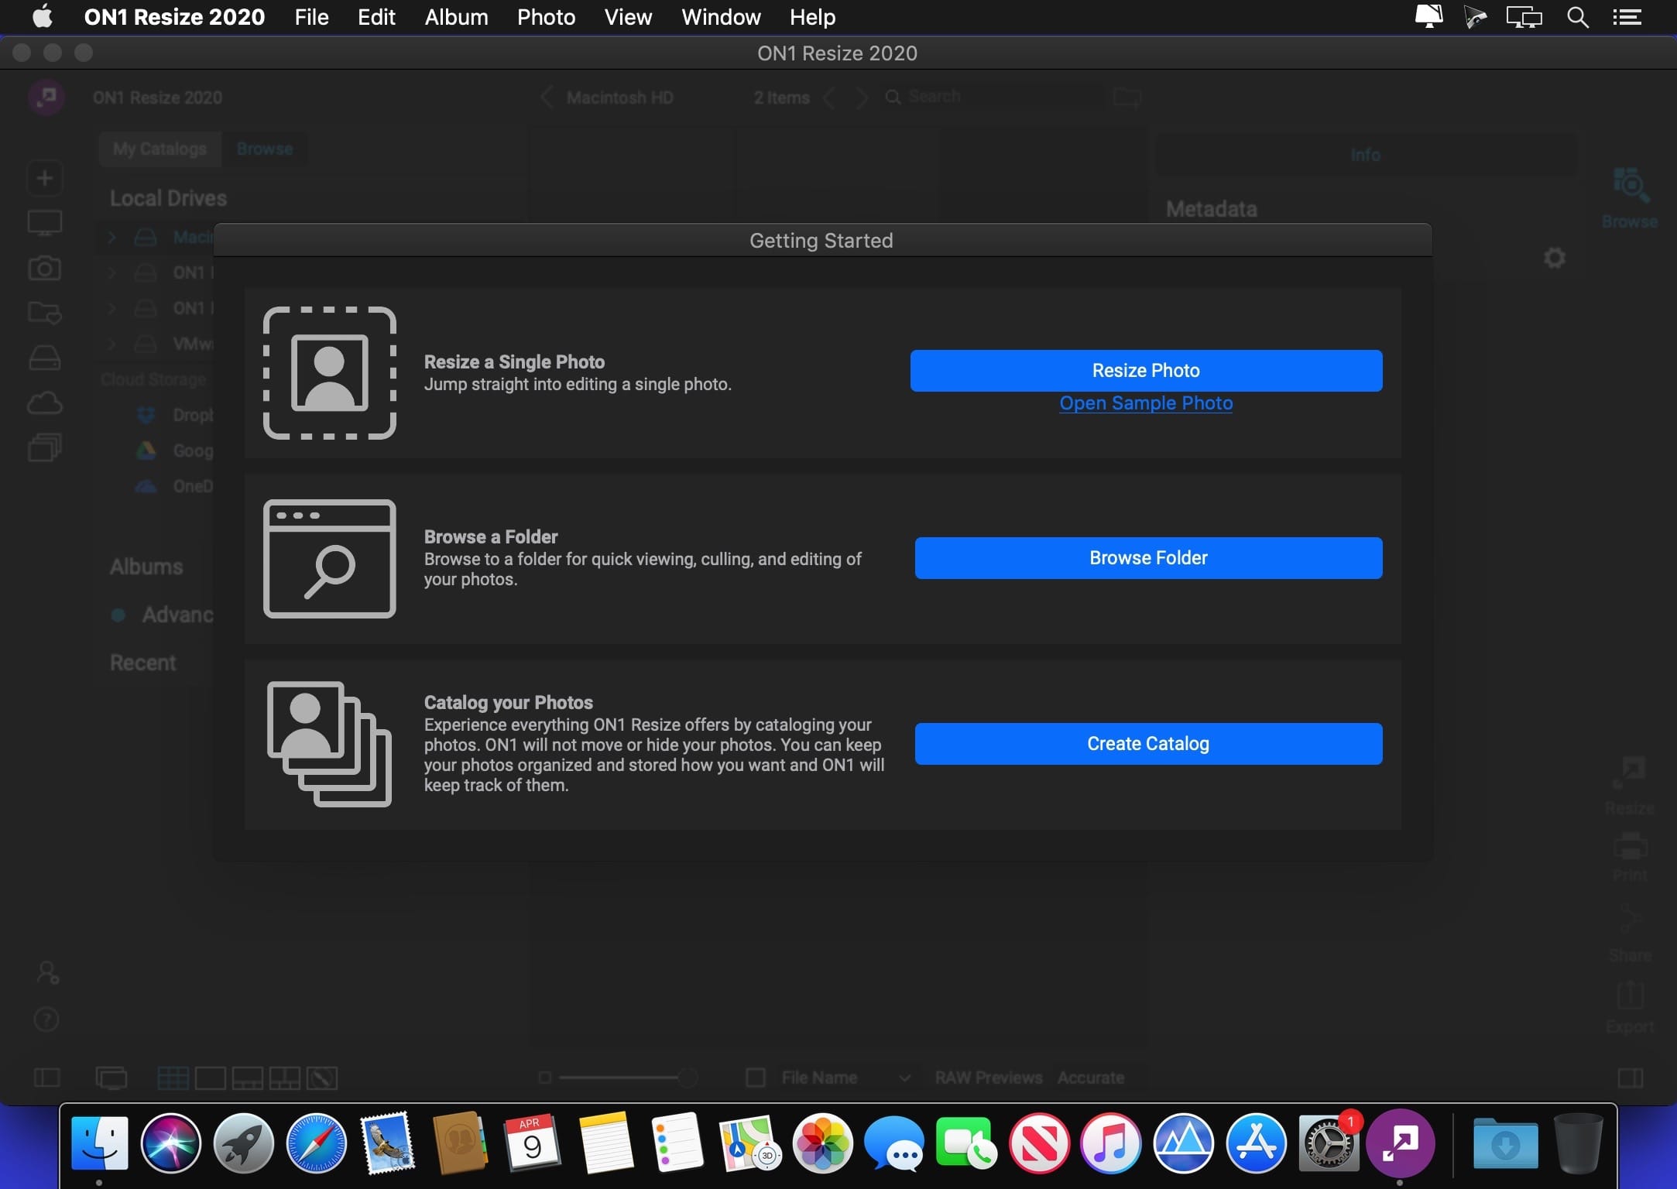Select the Browse module icon on right
Viewport: 1677px width, 1189px height.
(1630, 198)
